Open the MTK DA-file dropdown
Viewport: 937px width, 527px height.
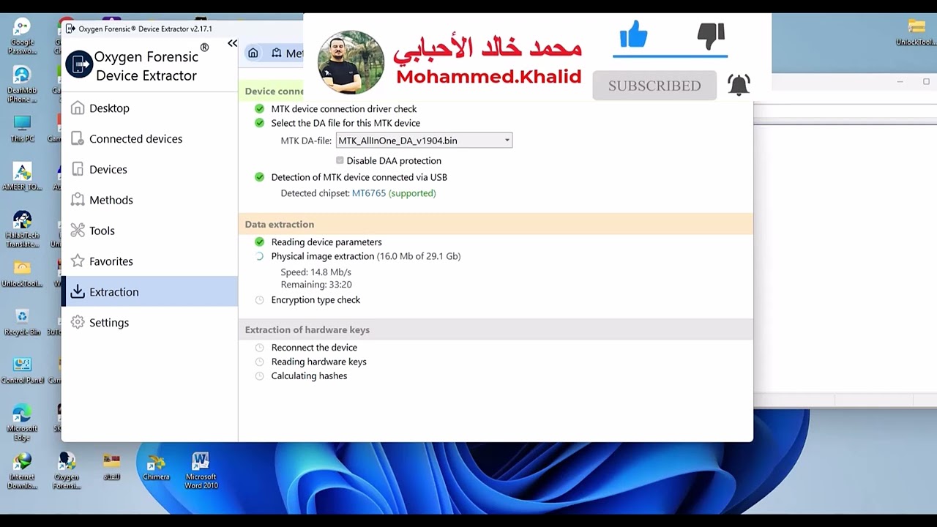coord(424,141)
